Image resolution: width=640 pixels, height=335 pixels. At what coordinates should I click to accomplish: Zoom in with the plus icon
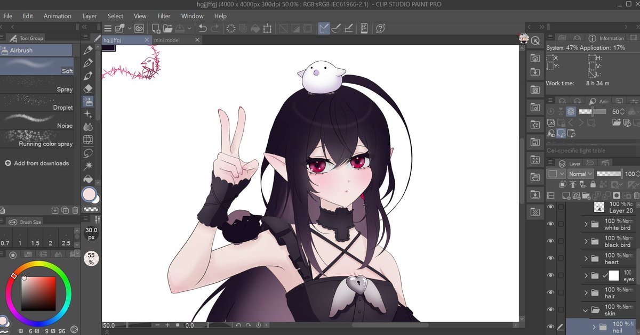167,325
